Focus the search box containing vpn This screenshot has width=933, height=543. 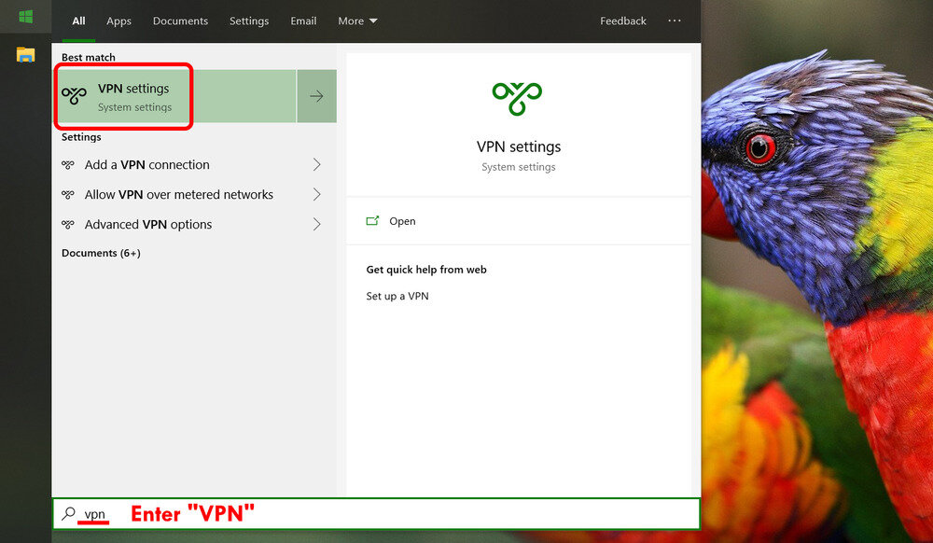[x=376, y=514]
